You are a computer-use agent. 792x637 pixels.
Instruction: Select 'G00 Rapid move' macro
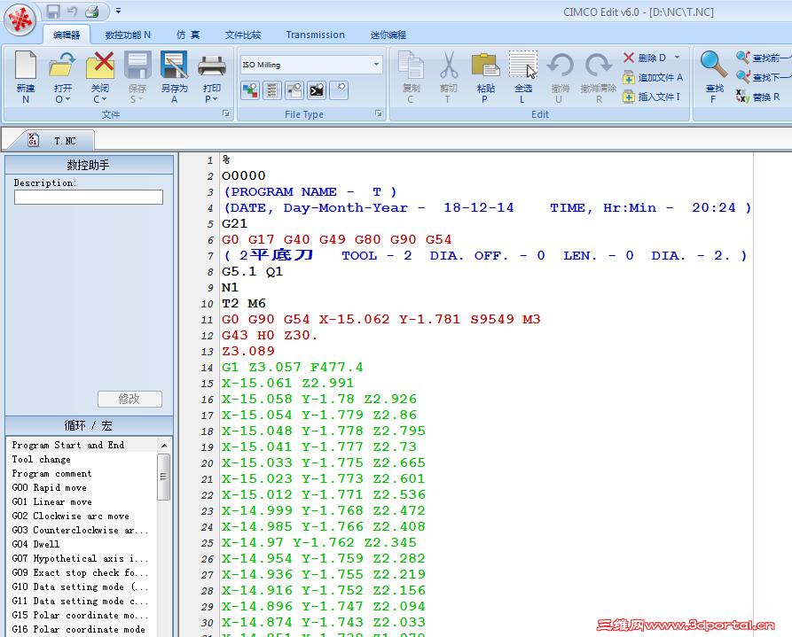(49, 487)
